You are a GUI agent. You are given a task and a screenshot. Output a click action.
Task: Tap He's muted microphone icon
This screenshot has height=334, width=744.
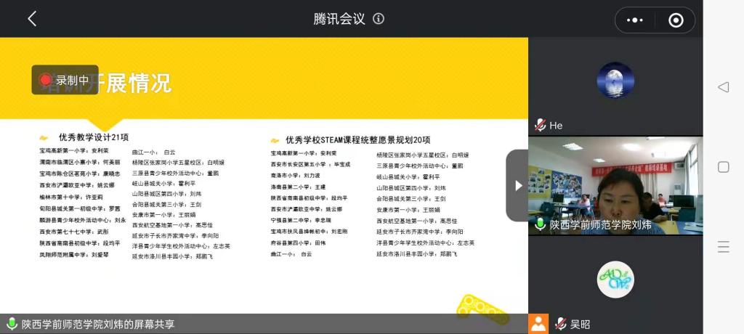coord(540,126)
